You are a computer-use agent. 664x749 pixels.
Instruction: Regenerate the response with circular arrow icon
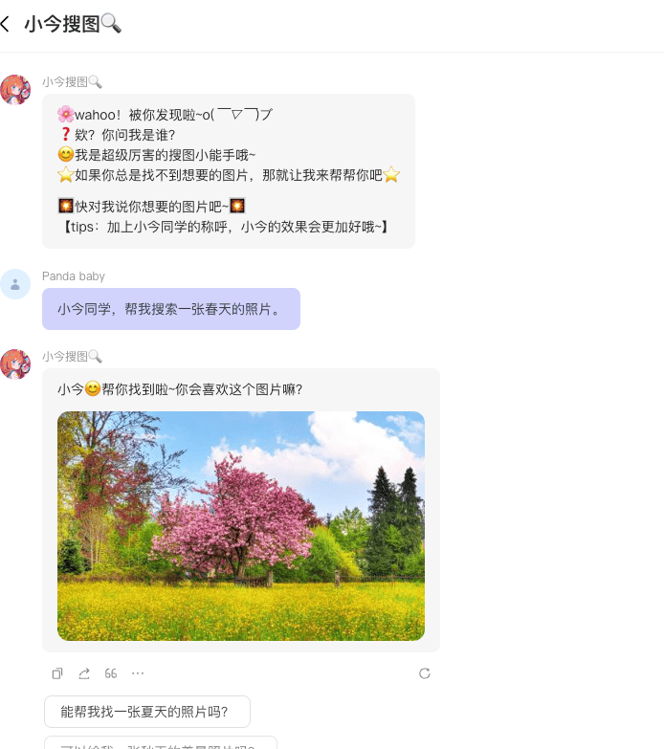pos(425,673)
